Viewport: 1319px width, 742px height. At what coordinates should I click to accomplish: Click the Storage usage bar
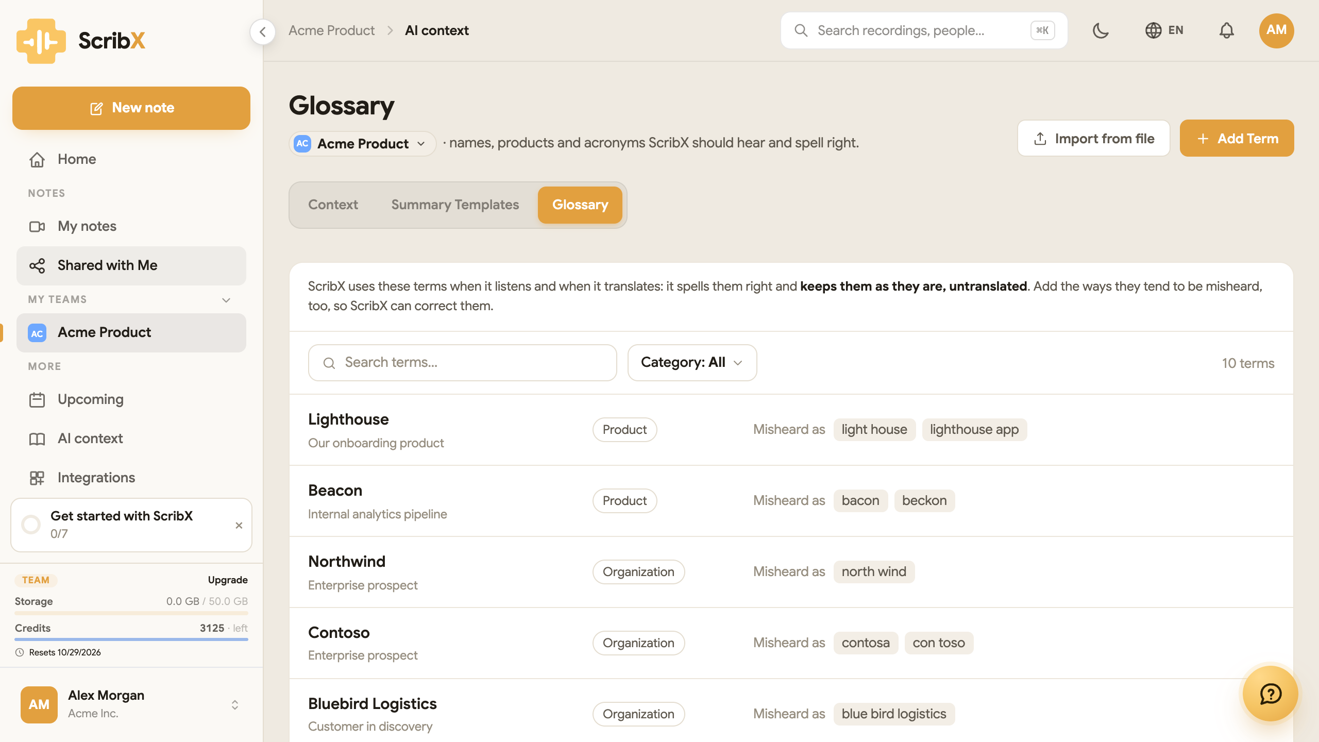pyautogui.click(x=131, y=613)
